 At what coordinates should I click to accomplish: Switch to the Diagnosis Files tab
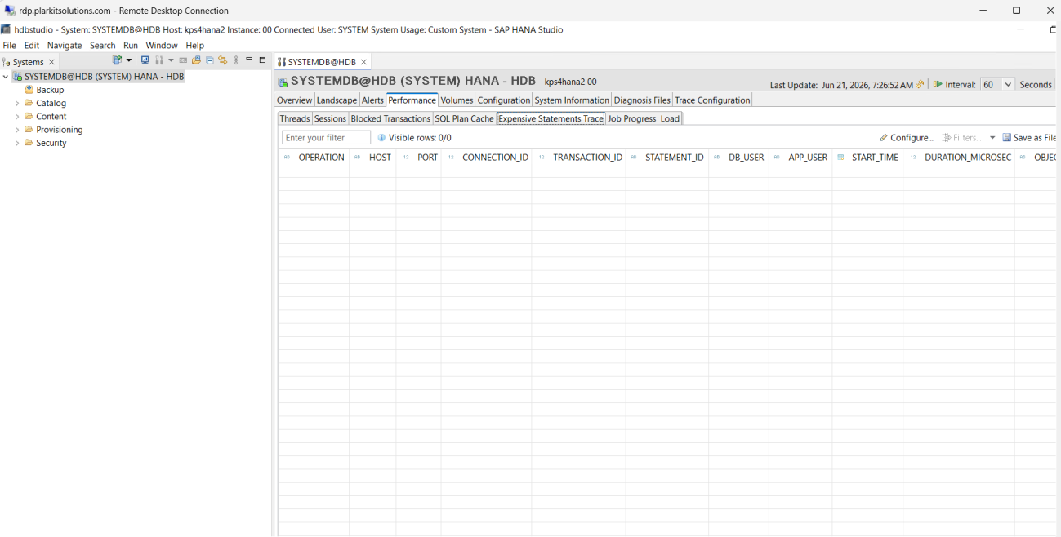(x=642, y=100)
